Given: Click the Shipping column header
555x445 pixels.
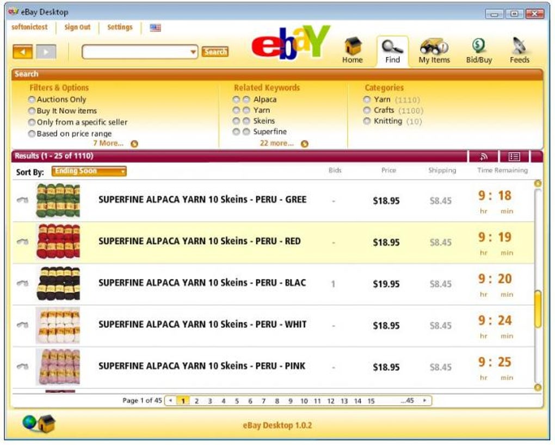Looking at the screenshot, I should click(442, 170).
